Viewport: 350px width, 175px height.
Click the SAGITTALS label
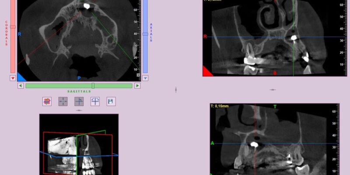click(x=79, y=91)
